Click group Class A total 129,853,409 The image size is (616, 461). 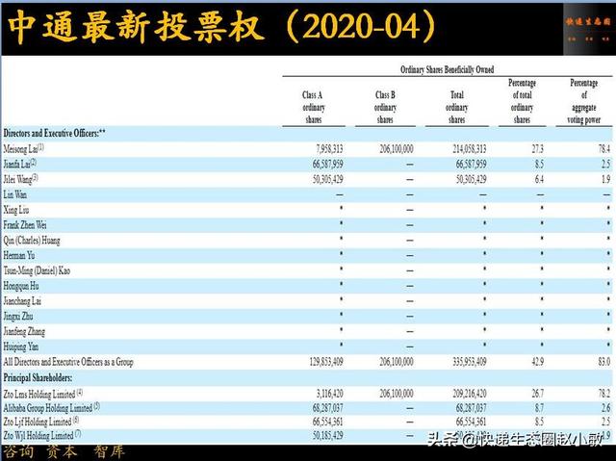pyautogui.click(x=326, y=362)
